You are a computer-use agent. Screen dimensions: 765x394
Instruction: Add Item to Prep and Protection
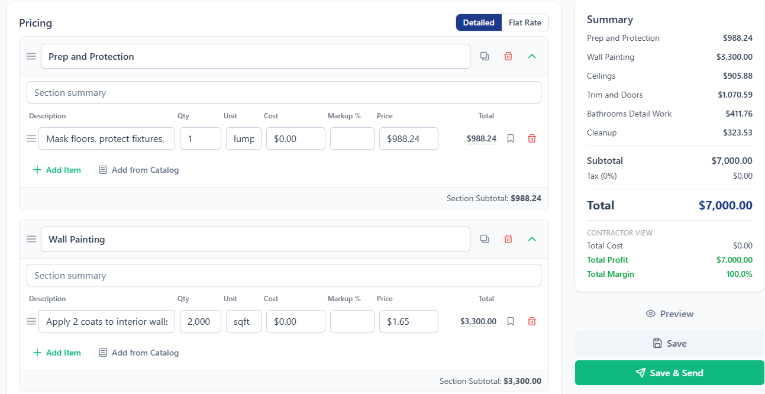click(57, 170)
